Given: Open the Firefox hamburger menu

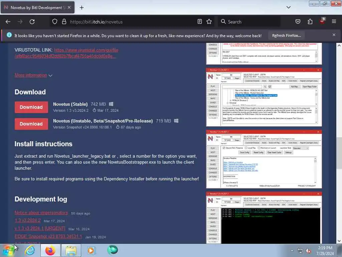Looking at the screenshot, I should click(x=334, y=21).
